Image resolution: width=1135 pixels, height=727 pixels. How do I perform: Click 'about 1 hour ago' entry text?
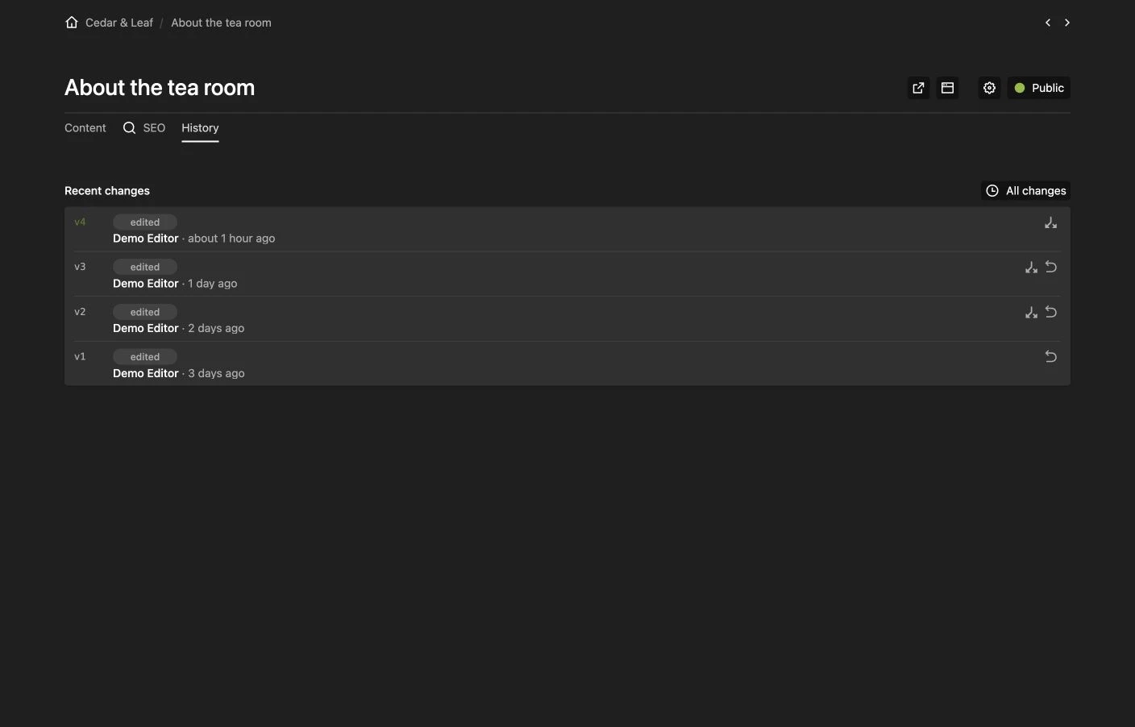pos(231,239)
